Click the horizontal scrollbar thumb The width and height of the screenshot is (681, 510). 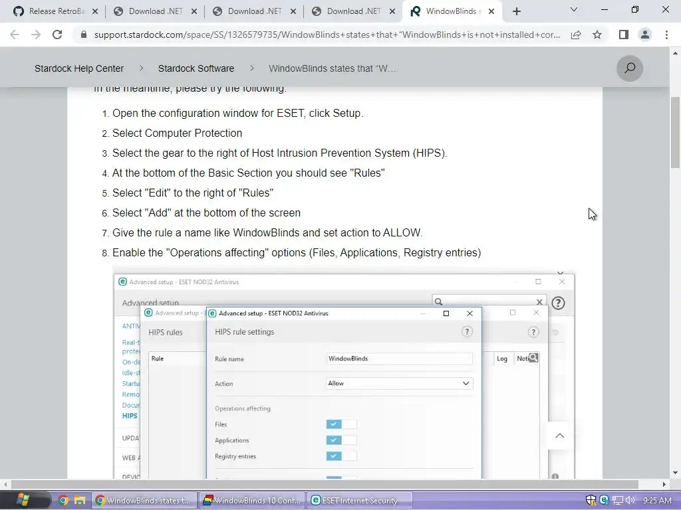pyautogui.click(x=325, y=484)
